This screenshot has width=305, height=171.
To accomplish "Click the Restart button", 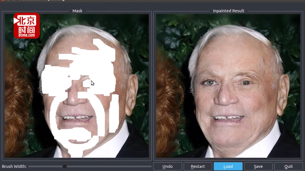I will 198,166.
